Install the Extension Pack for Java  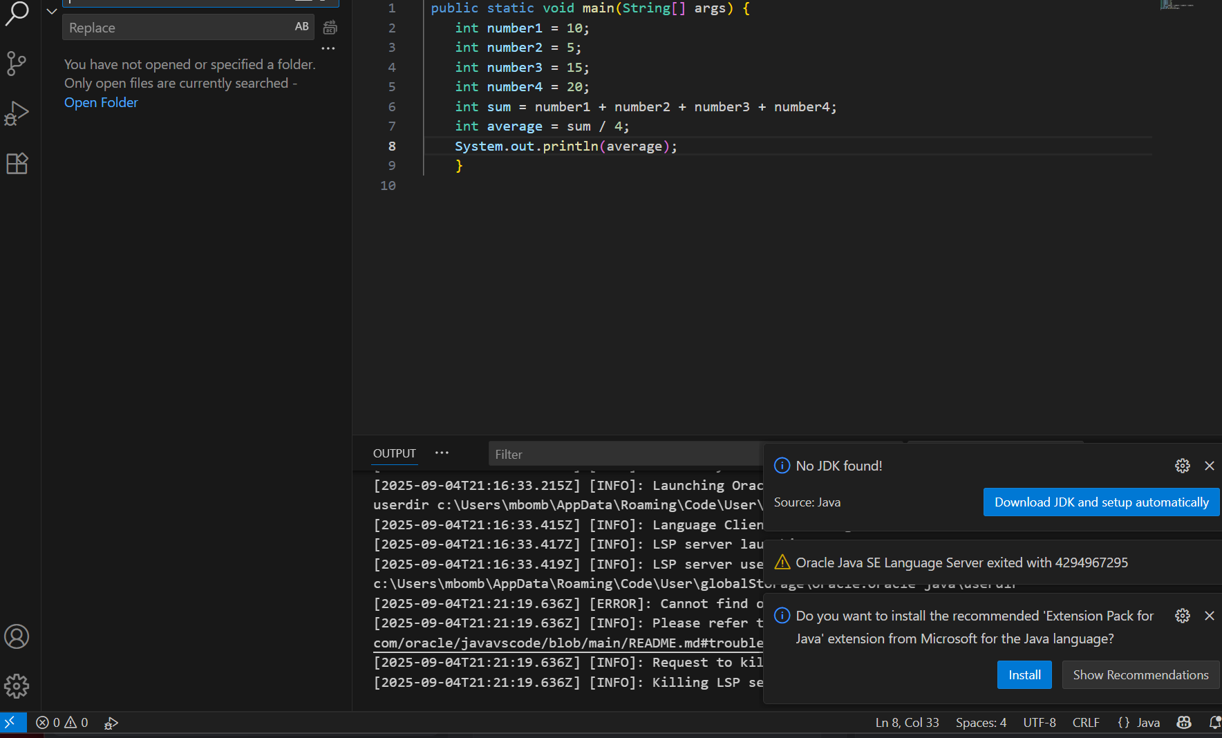[1024, 675]
